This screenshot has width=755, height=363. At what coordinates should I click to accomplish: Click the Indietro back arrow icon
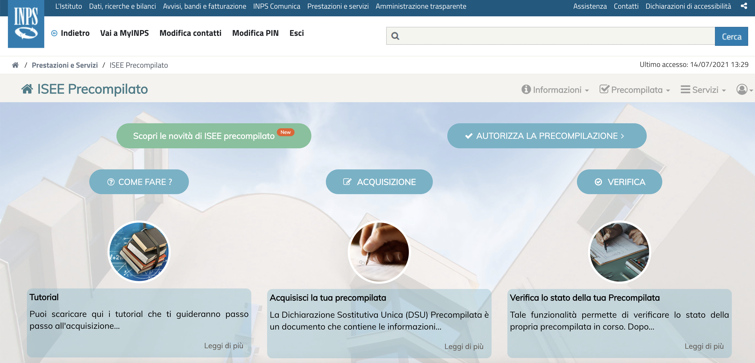click(x=54, y=33)
